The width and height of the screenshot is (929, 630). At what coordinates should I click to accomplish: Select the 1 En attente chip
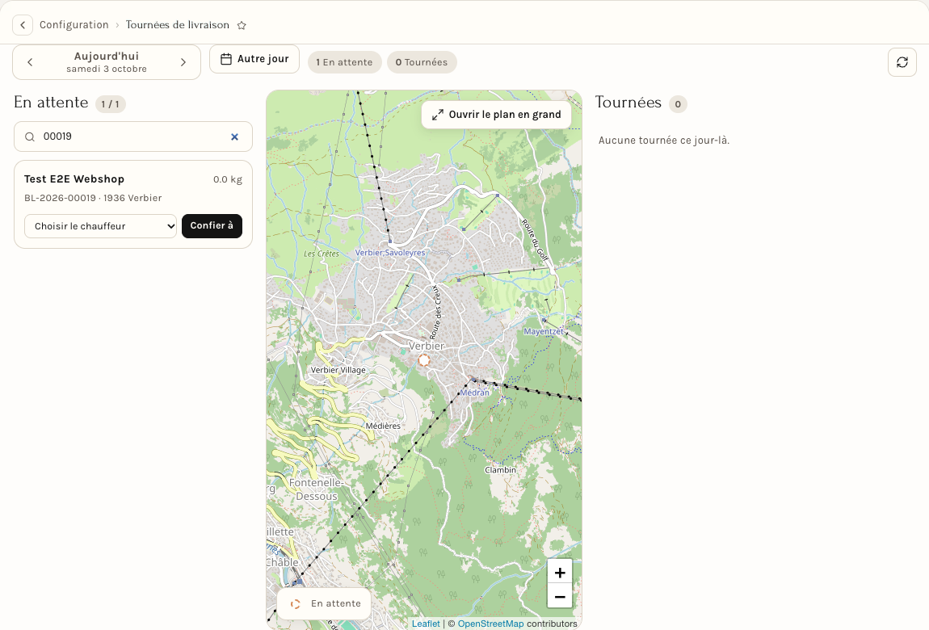click(x=344, y=62)
